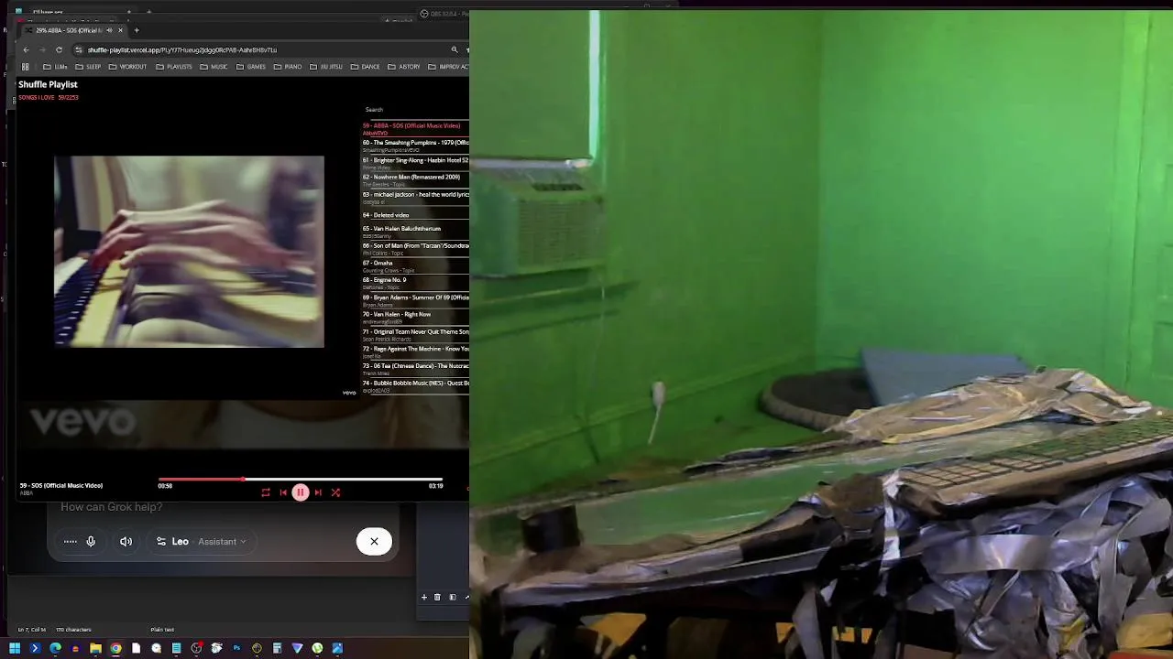Open uTorrent from the taskbar
Screen dimensions: 1173x659
pos(317,648)
